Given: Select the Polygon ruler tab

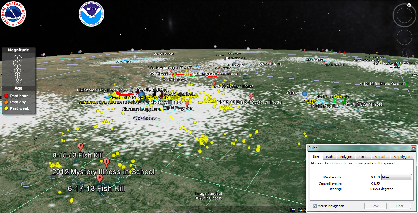Looking at the screenshot, I should coord(346,157).
